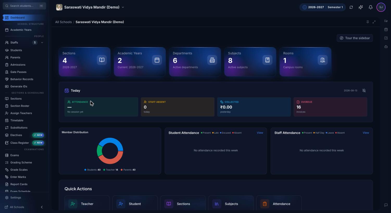This screenshot has width=391, height=213.
Task: Click the refresh sync icon in header
Action: (351, 7)
